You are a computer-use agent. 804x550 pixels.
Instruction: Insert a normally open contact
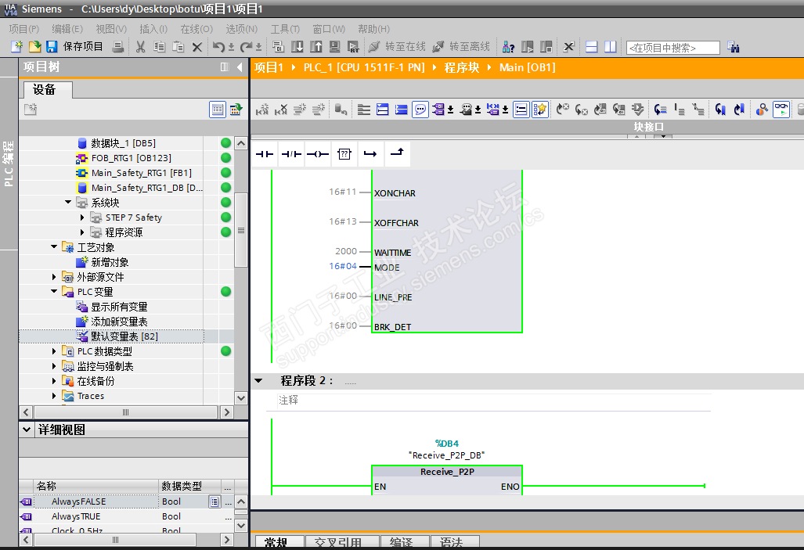(x=265, y=154)
